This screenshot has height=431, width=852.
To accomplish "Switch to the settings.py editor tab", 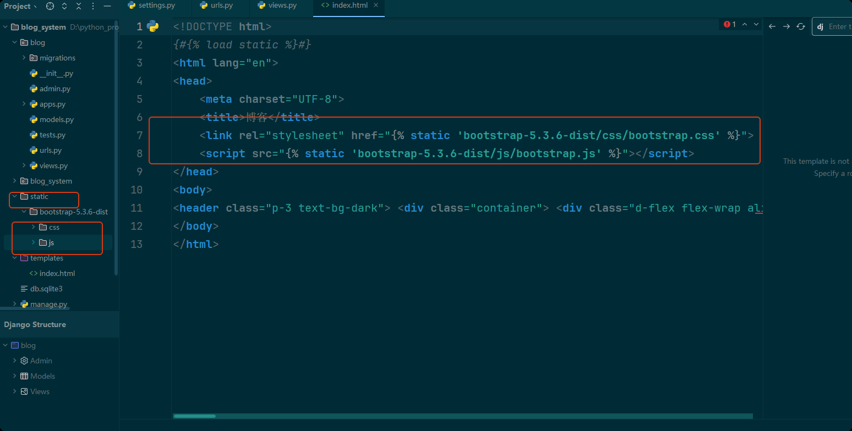I will (151, 5).
